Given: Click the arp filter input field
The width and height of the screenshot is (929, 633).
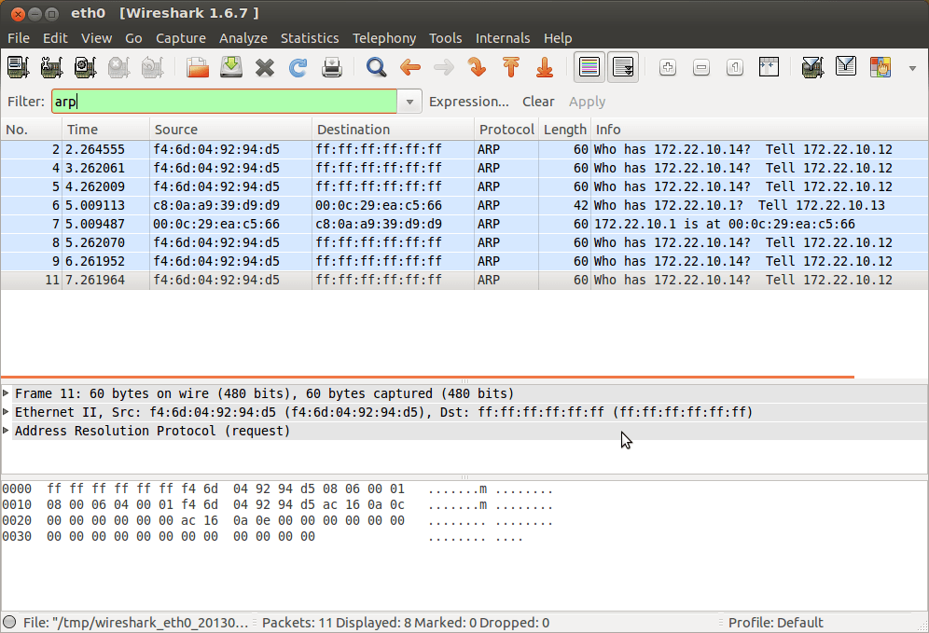Looking at the screenshot, I should point(224,102).
